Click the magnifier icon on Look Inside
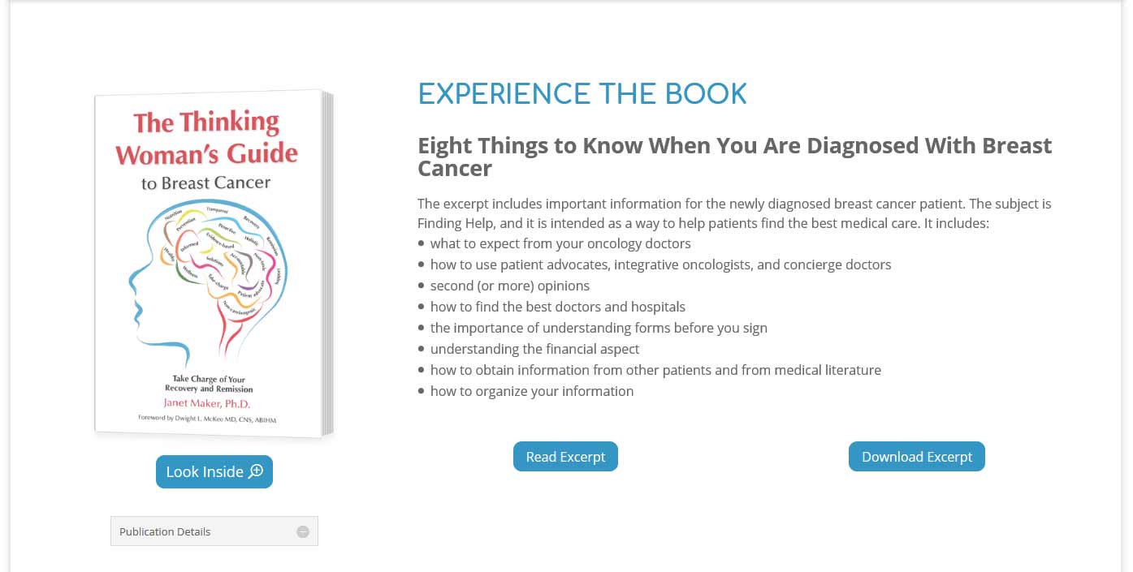The height and width of the screenshot is (572, 1133). (x=256, y=471)
